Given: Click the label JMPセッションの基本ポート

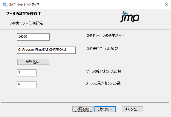Looking at the screenshot, I should 105,36.
